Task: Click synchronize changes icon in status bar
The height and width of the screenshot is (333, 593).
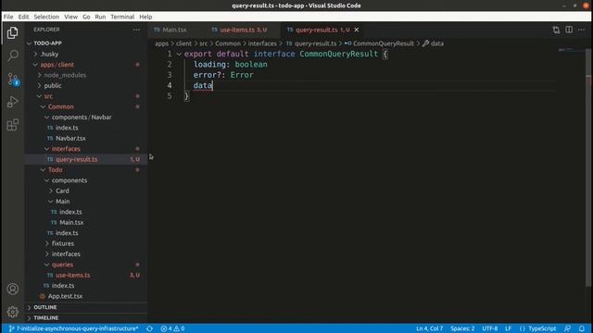Action: [149, 328]
